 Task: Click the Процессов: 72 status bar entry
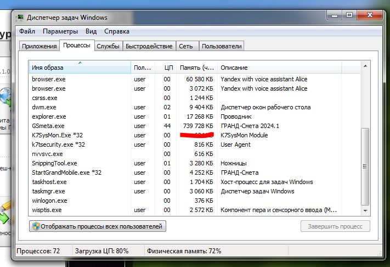tap(38, 251)
